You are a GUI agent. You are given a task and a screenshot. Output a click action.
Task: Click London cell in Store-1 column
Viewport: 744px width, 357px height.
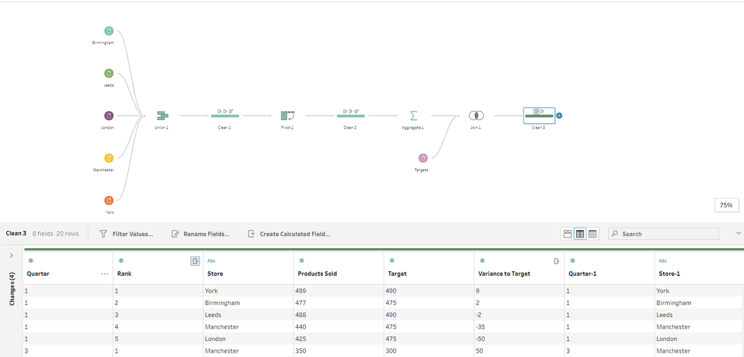[699, 339]
